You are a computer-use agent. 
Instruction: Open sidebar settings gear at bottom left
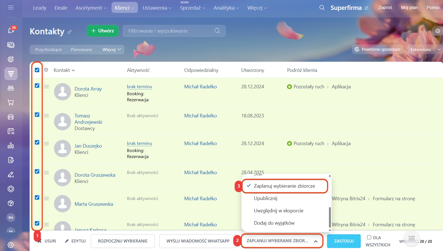(x=11, y=245)
